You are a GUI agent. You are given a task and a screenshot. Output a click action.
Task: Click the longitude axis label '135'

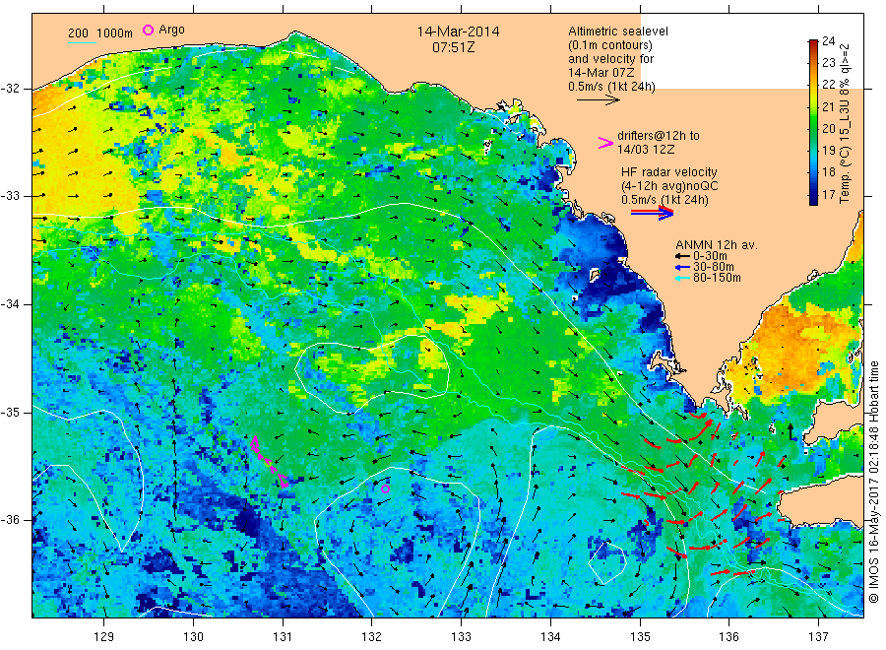point(640,637)
